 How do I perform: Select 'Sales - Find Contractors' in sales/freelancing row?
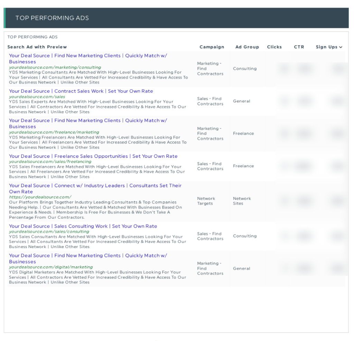pyautogui.click(x=210, y=166)
